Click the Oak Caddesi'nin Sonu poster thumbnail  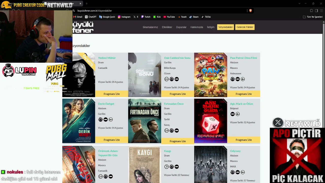point(145,75)
